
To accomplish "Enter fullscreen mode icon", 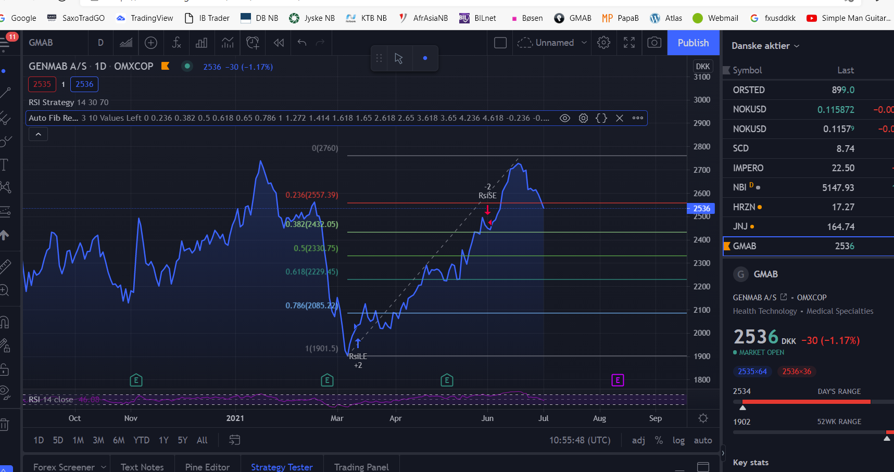I will [x=629, y=43].
